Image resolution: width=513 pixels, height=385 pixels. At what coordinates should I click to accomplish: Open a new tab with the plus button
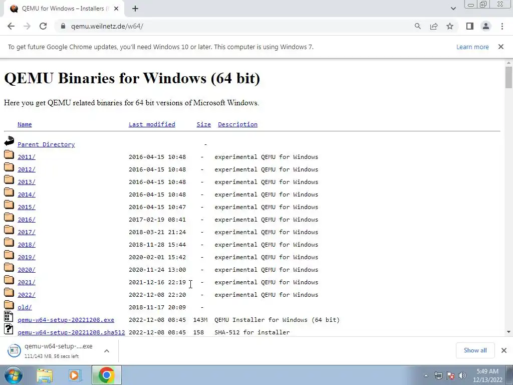135,9
